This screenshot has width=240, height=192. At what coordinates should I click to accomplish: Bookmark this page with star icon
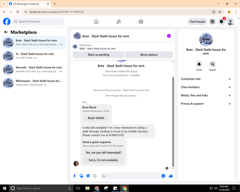pyautogui.click(x=220, y=12)
